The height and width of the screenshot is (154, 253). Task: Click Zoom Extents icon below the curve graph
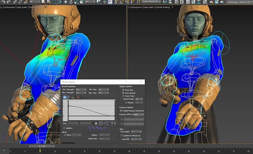click(100, 123)
